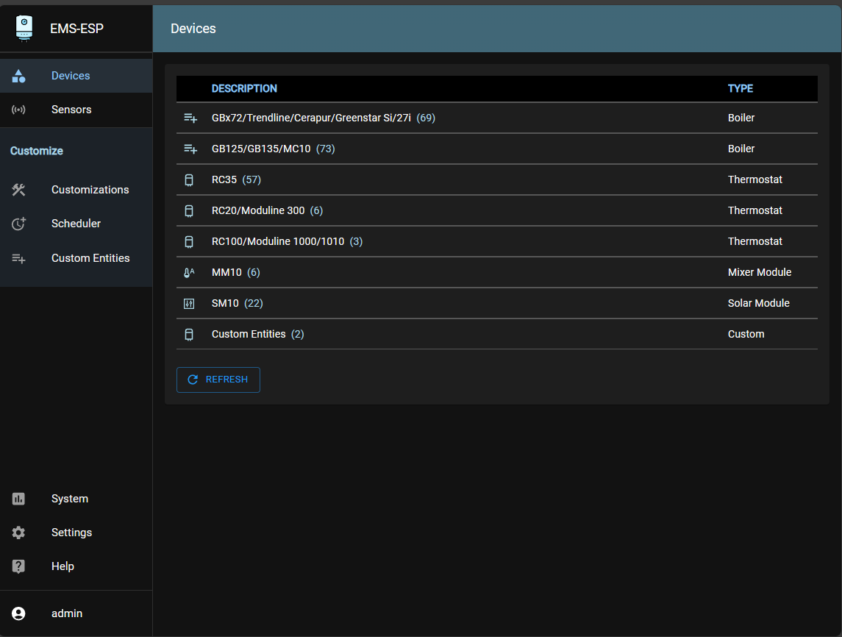Click the Settings gear icon

19,533
